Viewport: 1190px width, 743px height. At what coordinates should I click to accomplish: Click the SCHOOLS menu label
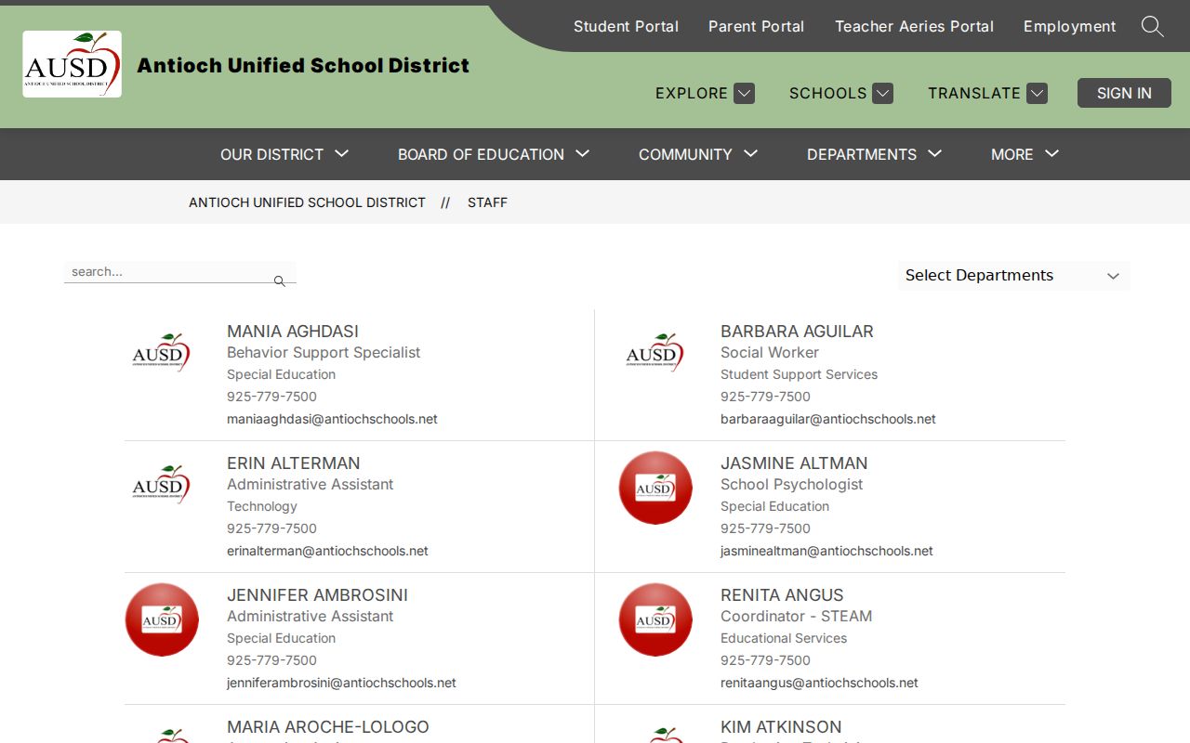pyautogui.click(x=827, y=93)
